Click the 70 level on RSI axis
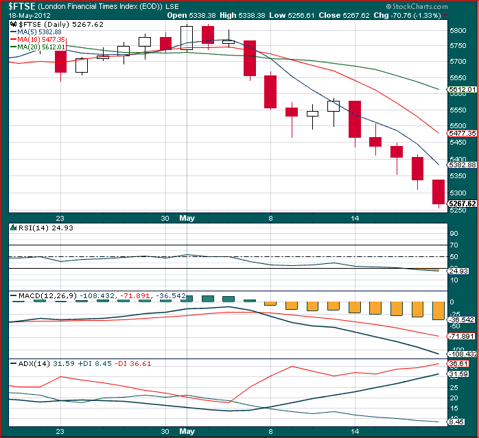Screen dimensions: 479x438 pos(454,245)
